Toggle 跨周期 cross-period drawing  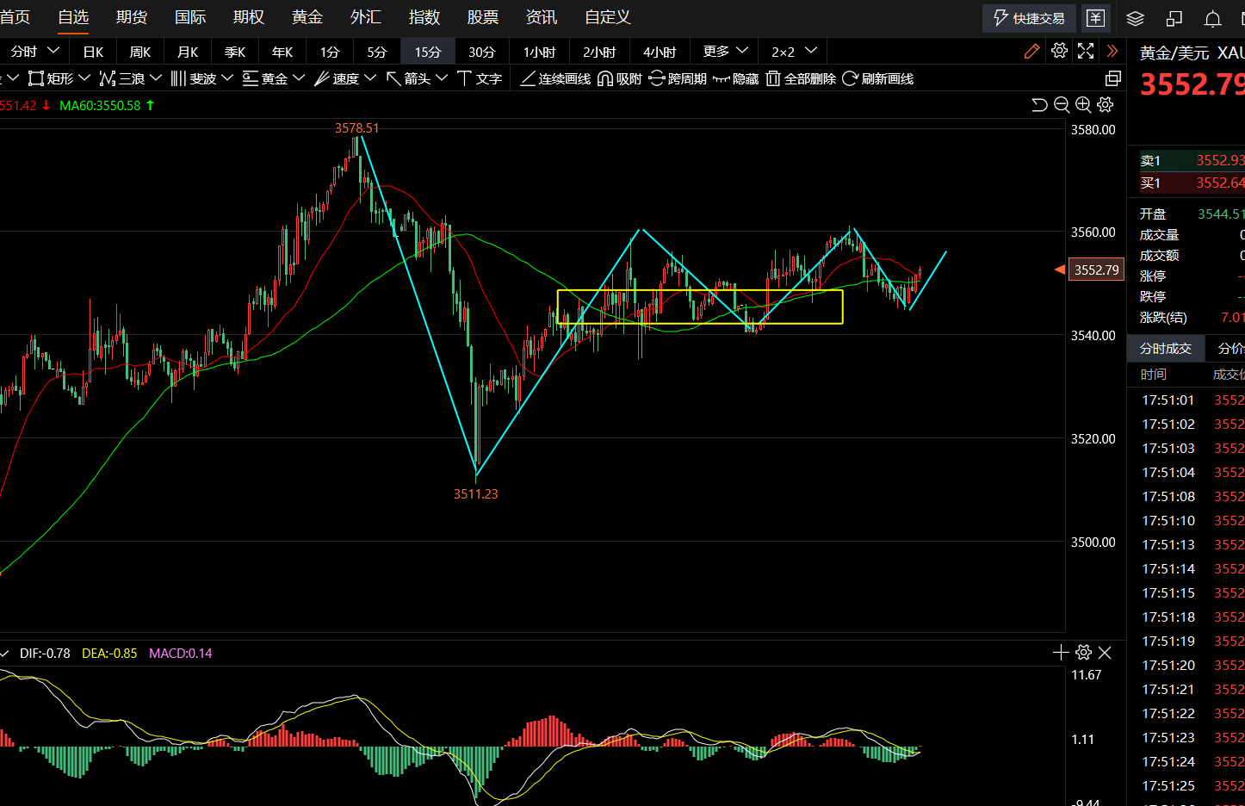tap(678, 78)
